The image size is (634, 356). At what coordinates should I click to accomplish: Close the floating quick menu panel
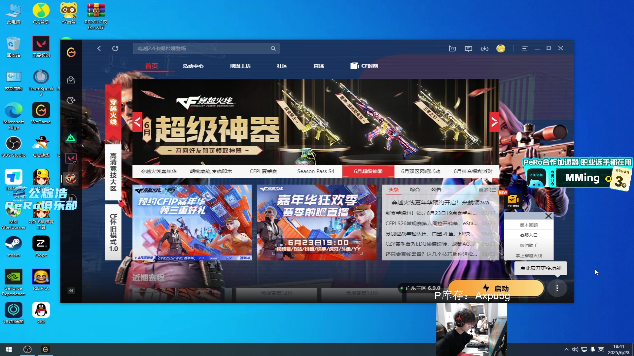tap(548, 216)
